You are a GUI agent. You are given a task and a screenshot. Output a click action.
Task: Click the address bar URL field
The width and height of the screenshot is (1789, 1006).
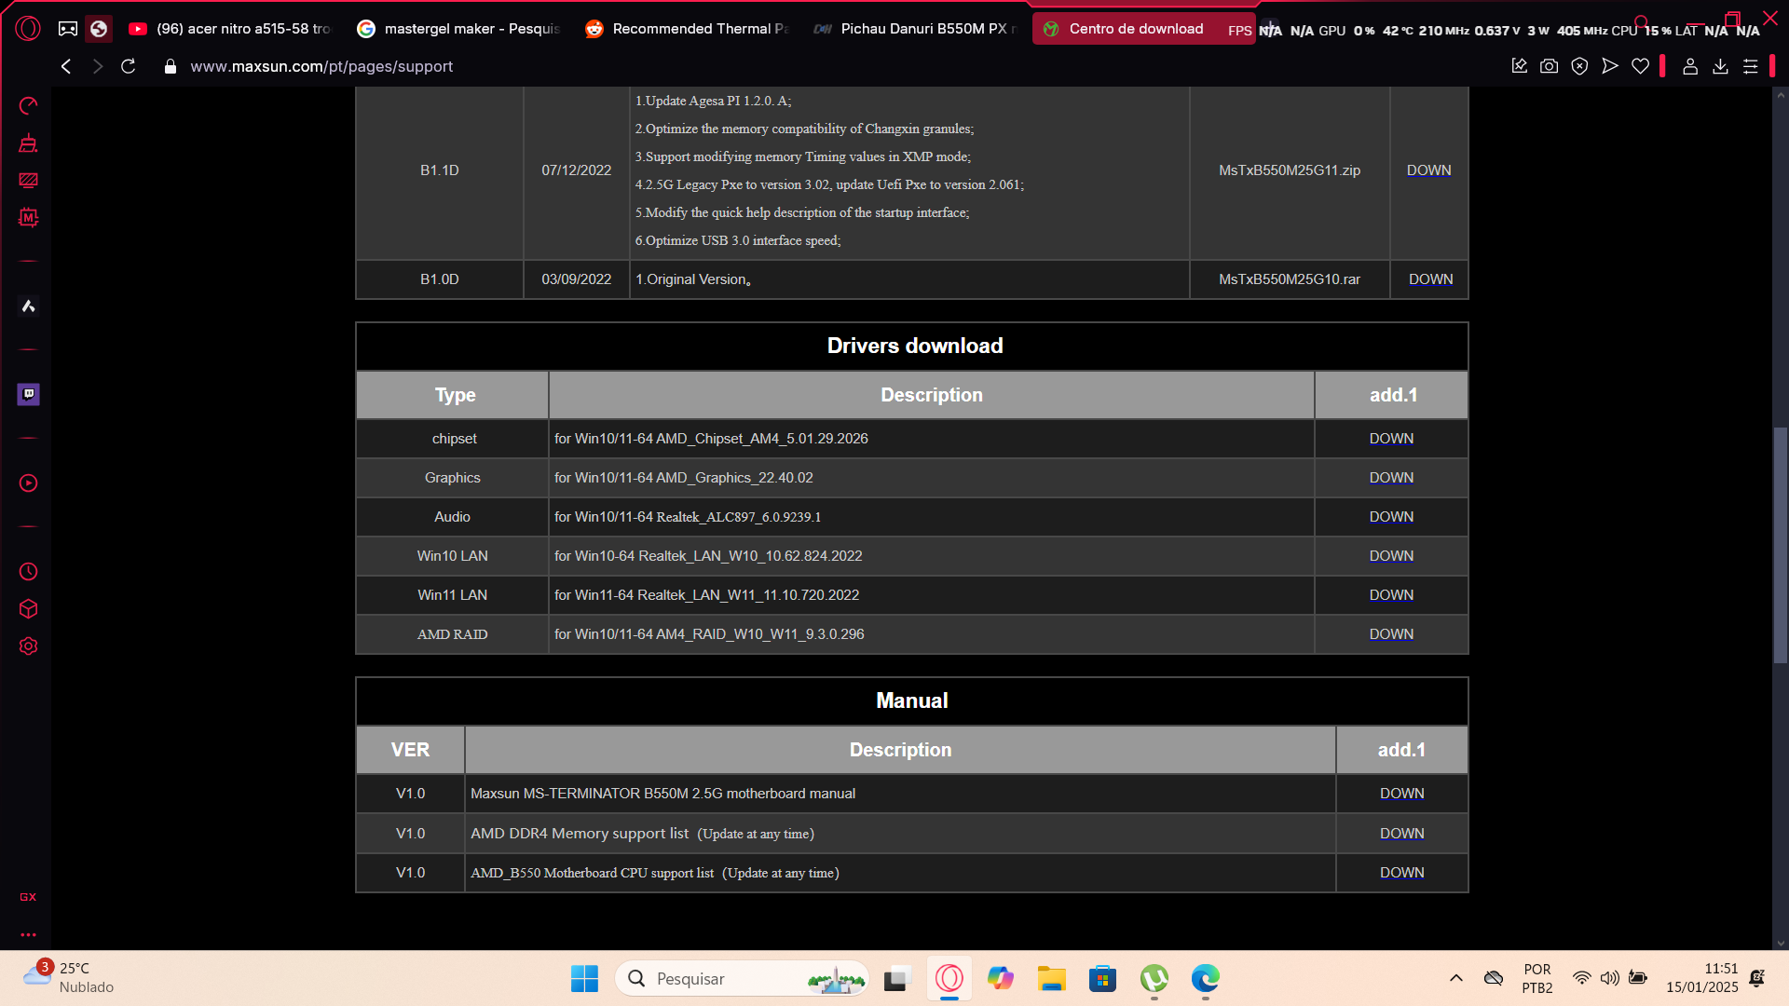coord(321,66)
